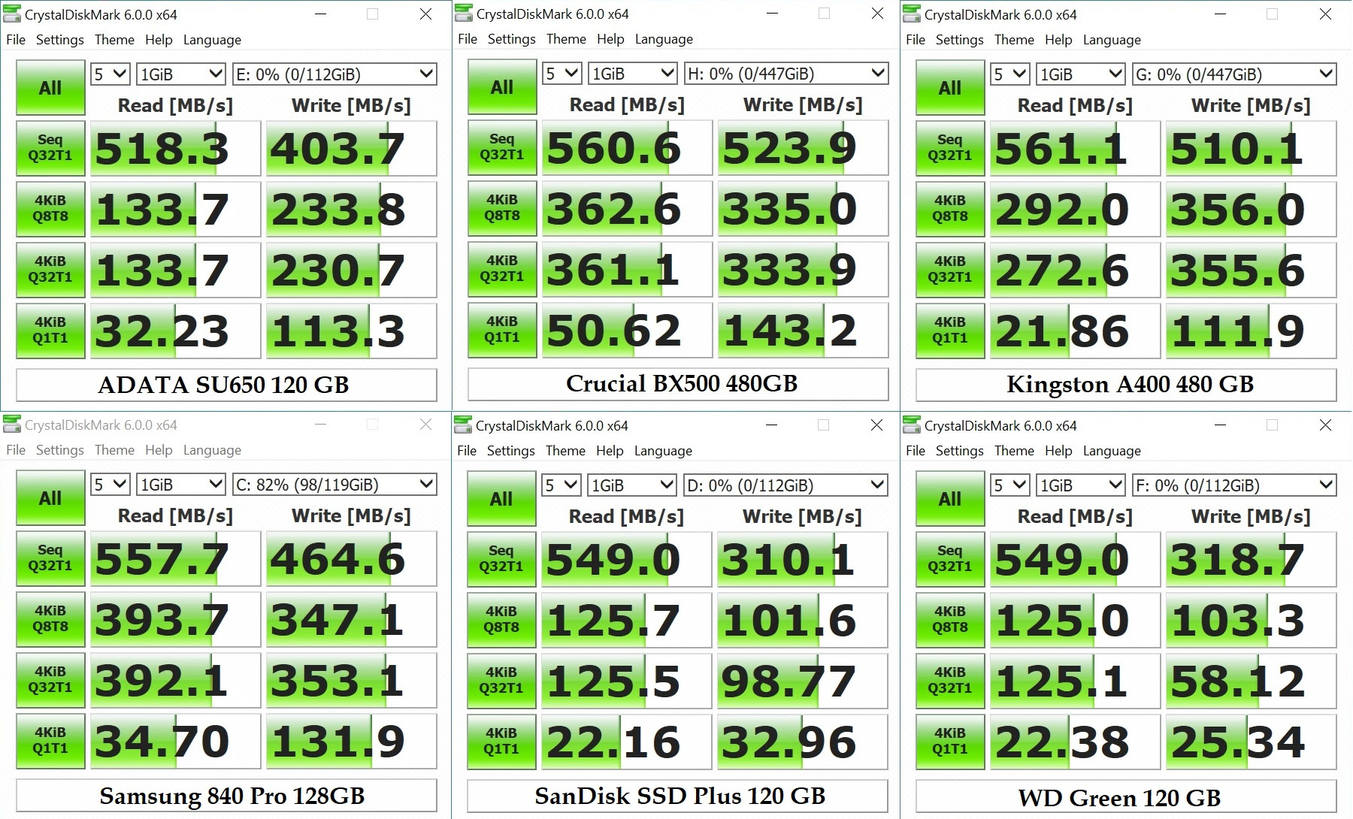Open test count dropdown in Kingston A400 window
The width and height of the screenshot is (1353, 819).
1010,74
